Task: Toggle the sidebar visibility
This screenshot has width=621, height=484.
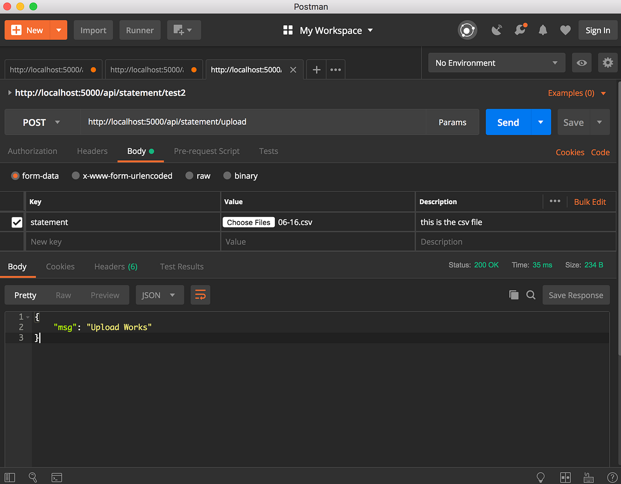Action: 9,477
